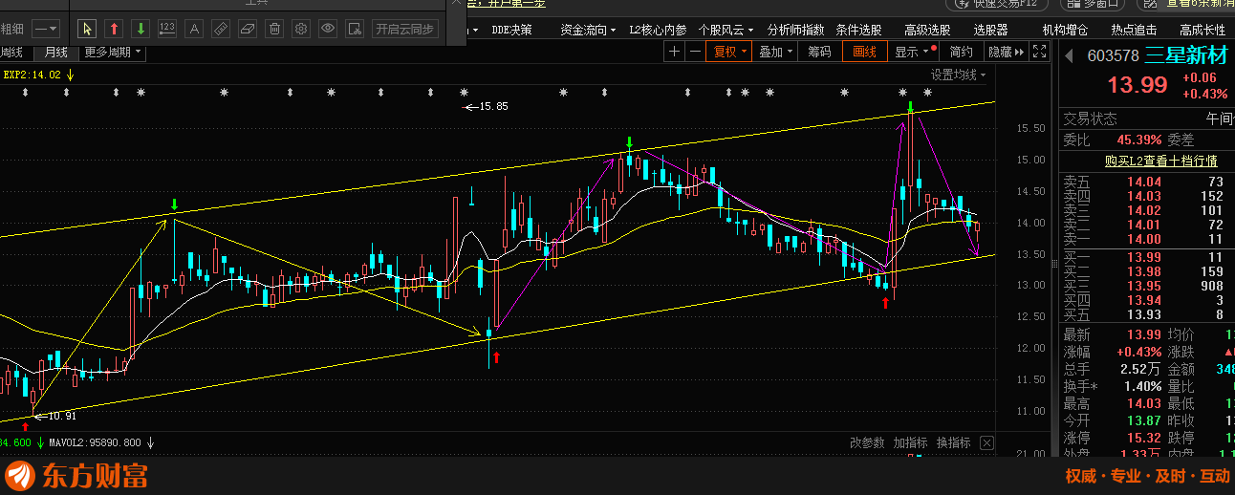Click the 加指标 link

[x=910, y=442]
